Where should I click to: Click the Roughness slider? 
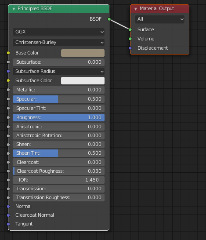[58, 117]
